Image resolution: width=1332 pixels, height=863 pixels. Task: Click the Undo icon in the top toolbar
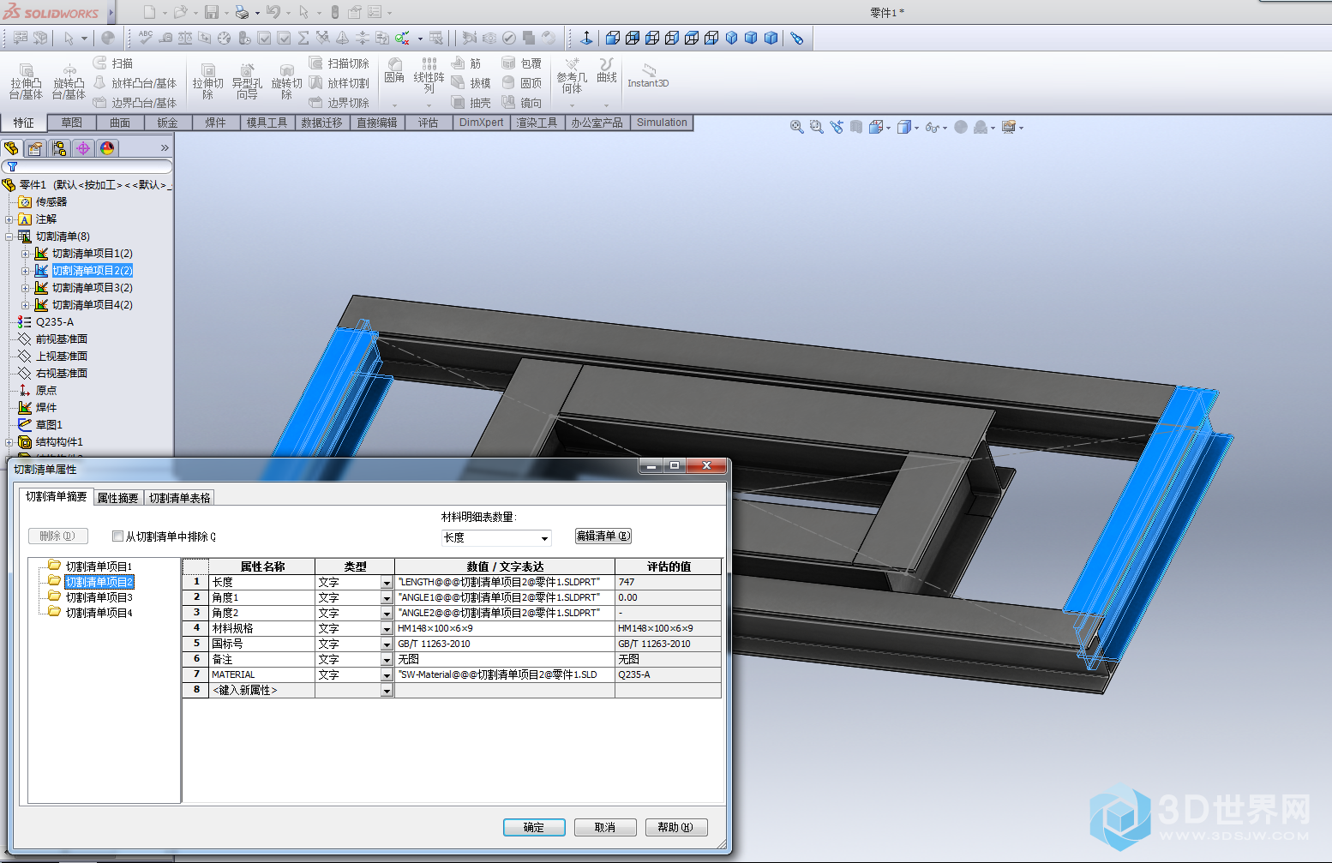coord(273,12)
